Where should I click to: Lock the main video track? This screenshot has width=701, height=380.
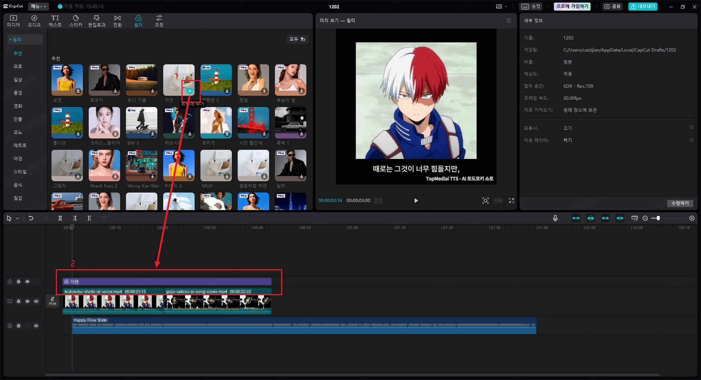[x=19, y=301]
